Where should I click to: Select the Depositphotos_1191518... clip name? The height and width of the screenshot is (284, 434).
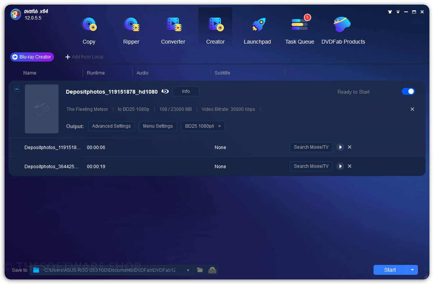click(x=52, y=148)
